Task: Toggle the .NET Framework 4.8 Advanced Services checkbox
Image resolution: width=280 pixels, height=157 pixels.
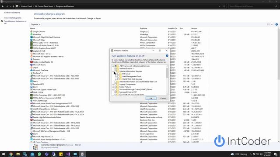Action: [x=115, y=66]
